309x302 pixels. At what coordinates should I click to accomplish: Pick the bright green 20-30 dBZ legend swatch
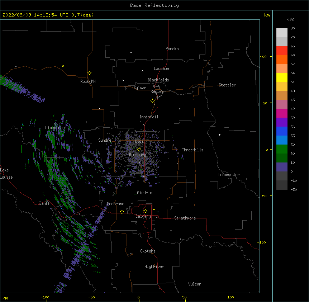(282, 149)
